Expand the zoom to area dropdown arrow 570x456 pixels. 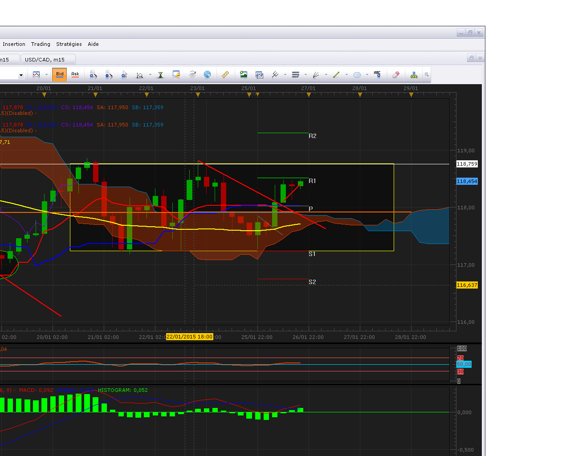click(x=150, y=75)
